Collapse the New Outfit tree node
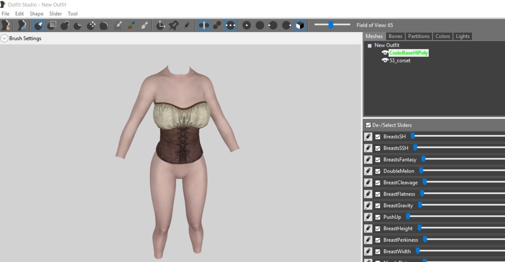Image resolution: width=505 pixels, height=262 pixels. click(x=370, y=46)
